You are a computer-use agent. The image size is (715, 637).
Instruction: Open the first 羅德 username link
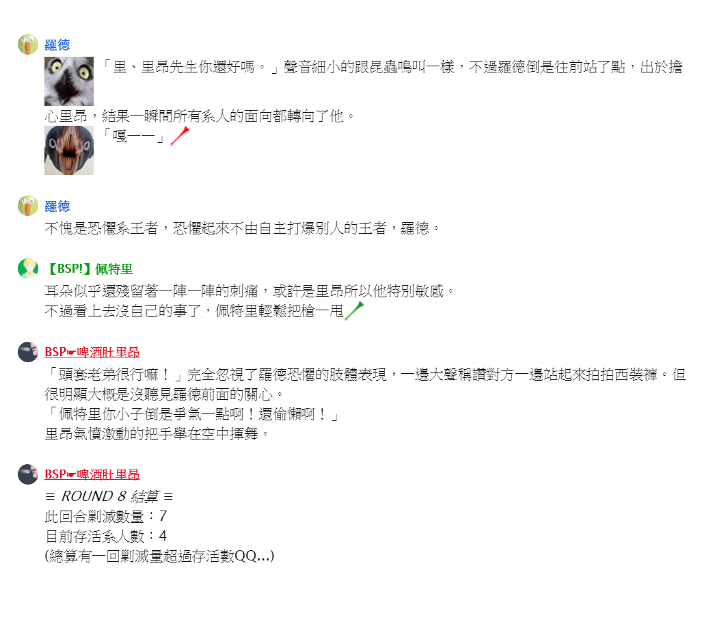(x=57, y=45)
